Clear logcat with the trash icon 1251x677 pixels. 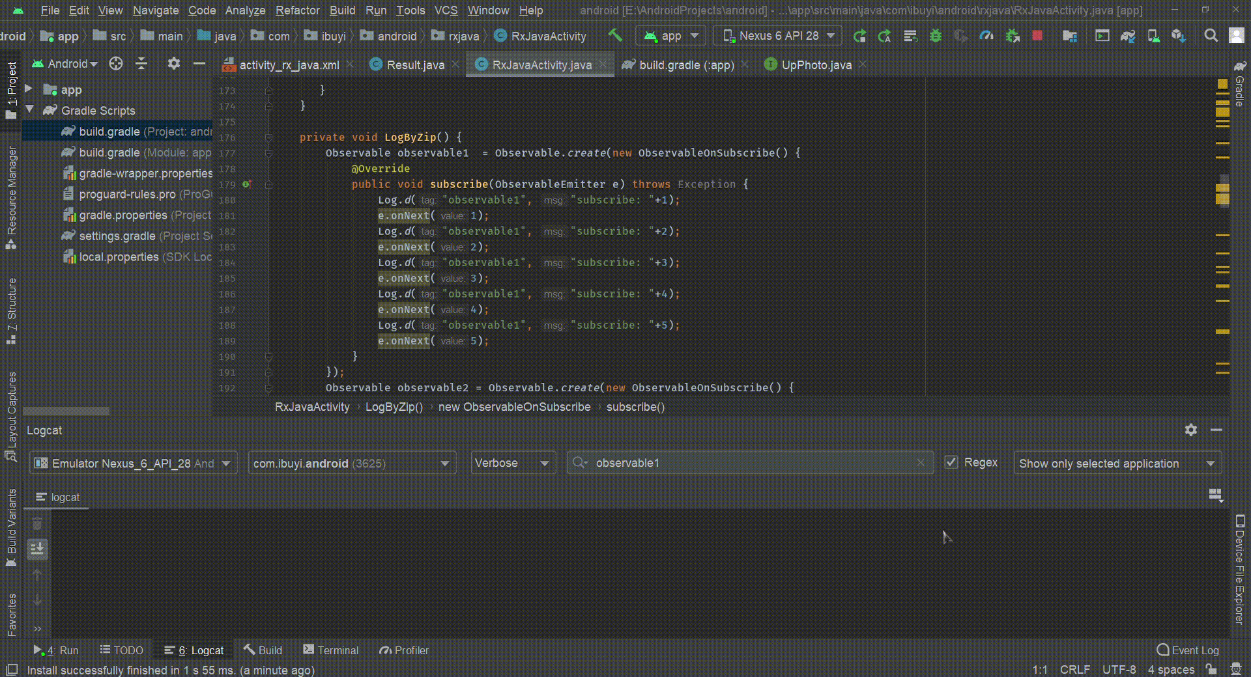[x=37, y=523]
